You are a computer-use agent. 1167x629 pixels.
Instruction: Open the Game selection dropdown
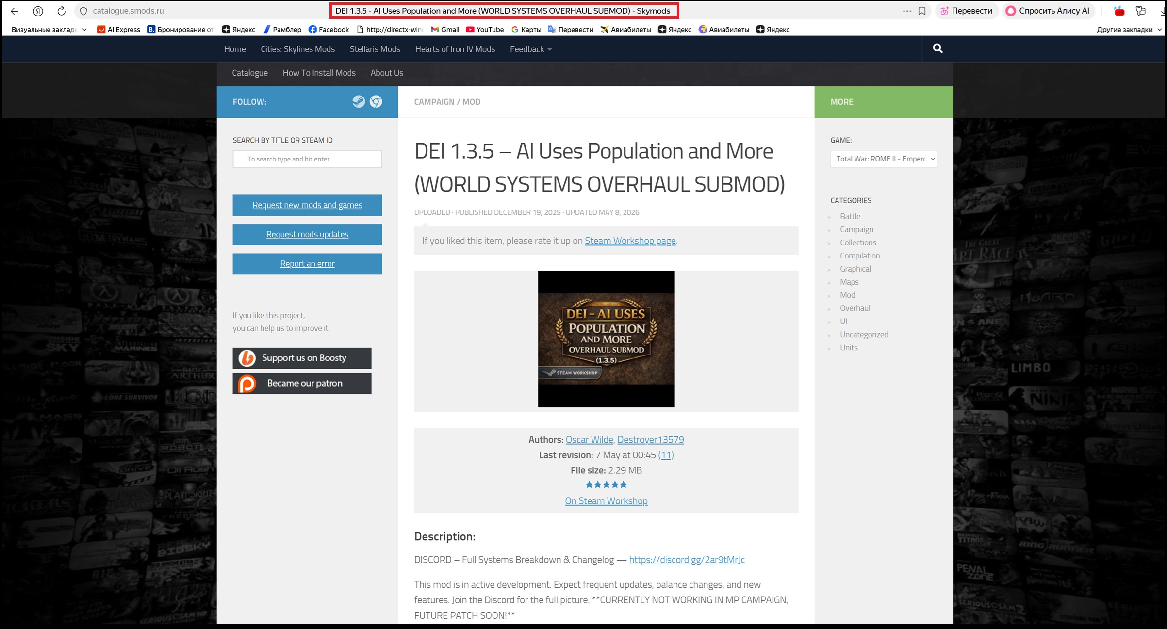(884, 159)
